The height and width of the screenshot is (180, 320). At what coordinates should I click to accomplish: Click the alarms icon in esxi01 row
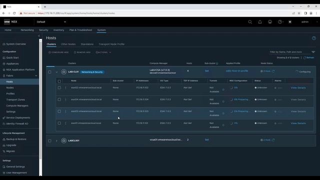(x=275, y=123)
